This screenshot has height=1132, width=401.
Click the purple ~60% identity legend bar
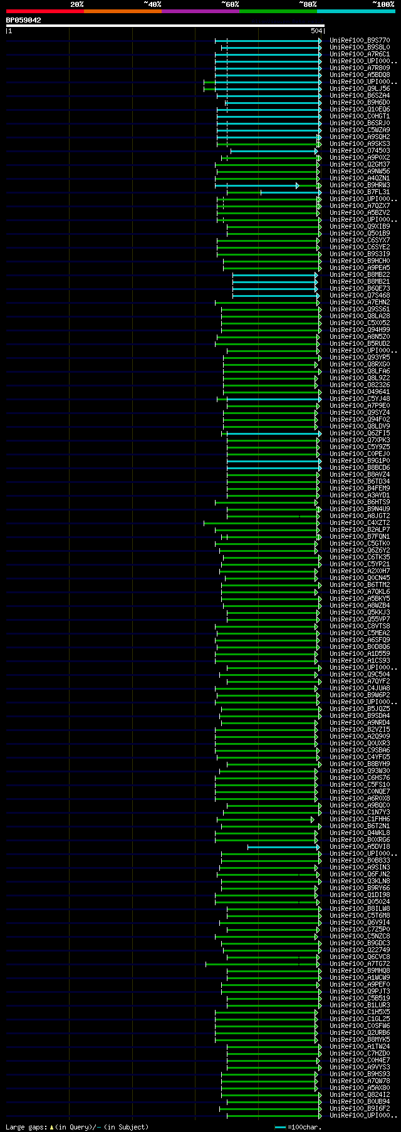click(200, 11)
